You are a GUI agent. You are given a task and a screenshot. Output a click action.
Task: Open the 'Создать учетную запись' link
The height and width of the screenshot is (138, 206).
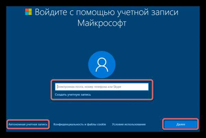pyautogui.click(x=73, y=95)
